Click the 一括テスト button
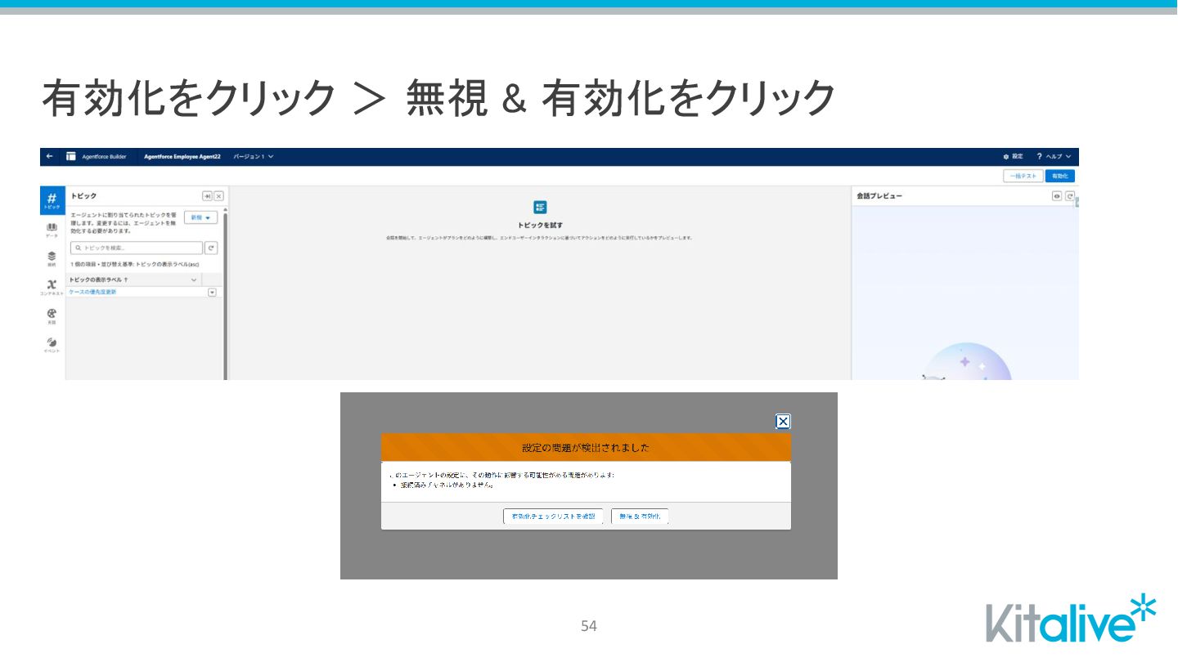 pyautogui.click(x=1023, y=176)
